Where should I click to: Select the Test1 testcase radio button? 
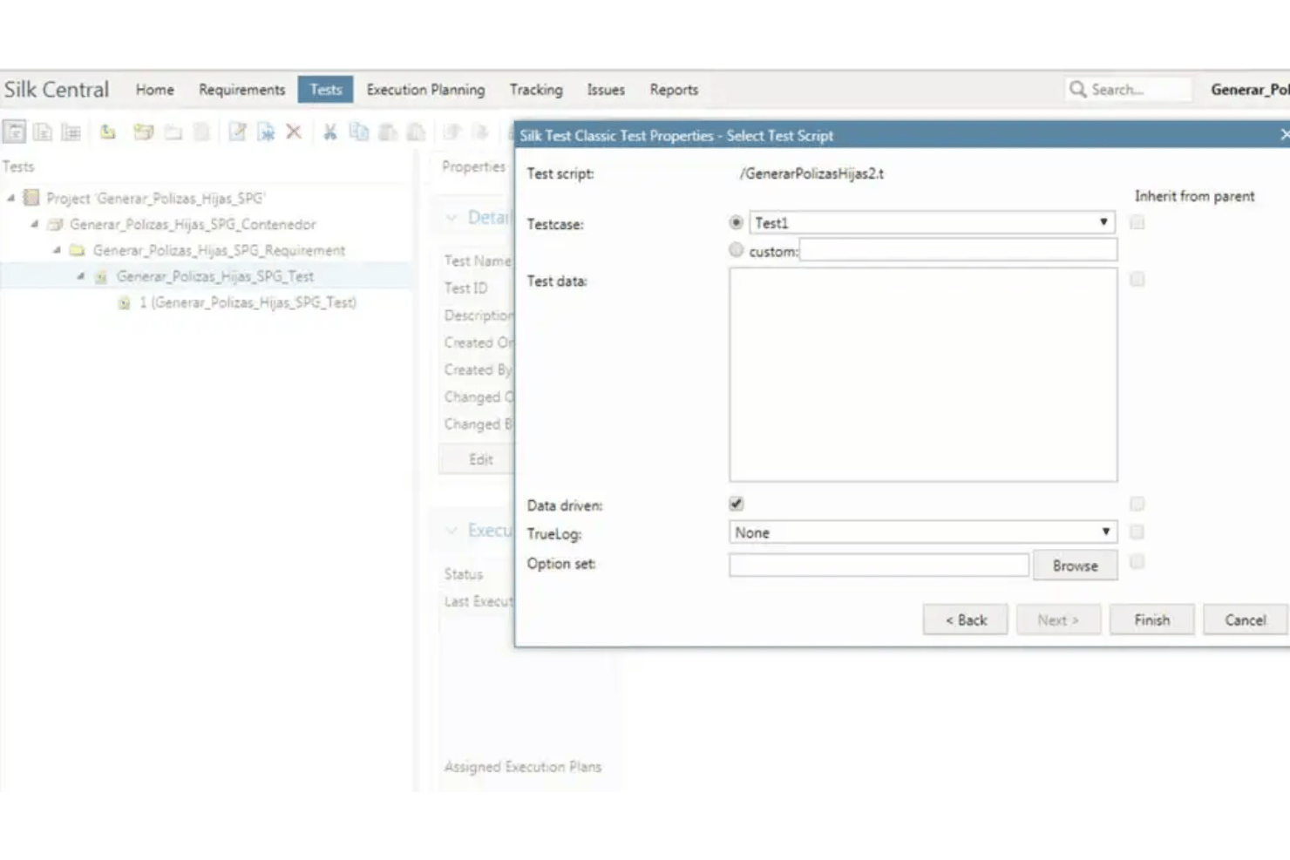coord(737,223)
